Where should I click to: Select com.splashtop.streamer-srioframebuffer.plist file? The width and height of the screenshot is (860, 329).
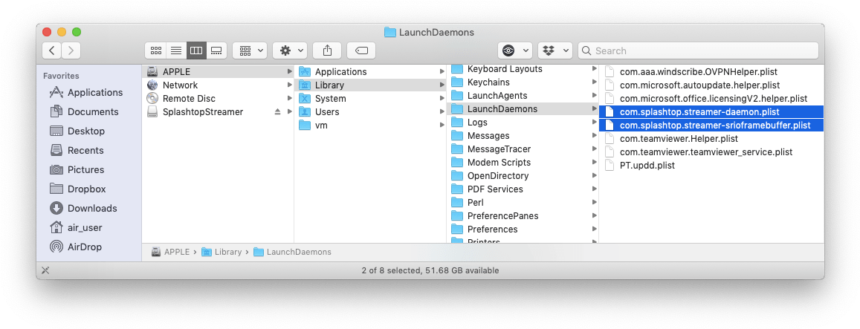(x=712, y=125)
